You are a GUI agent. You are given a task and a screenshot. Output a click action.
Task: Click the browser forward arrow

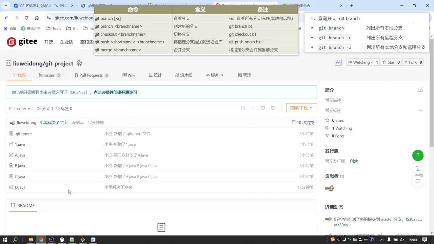16,18
